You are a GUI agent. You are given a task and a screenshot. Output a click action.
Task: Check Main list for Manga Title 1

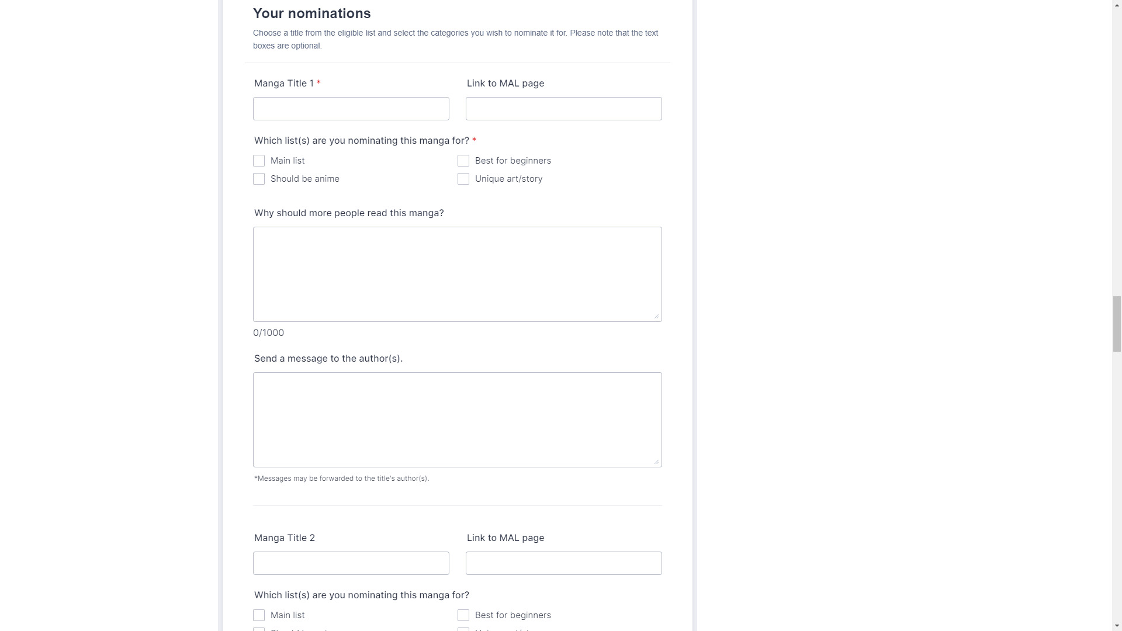259,161
